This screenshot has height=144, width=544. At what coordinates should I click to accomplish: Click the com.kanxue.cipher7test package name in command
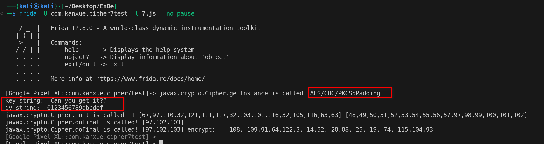[89, 14]
